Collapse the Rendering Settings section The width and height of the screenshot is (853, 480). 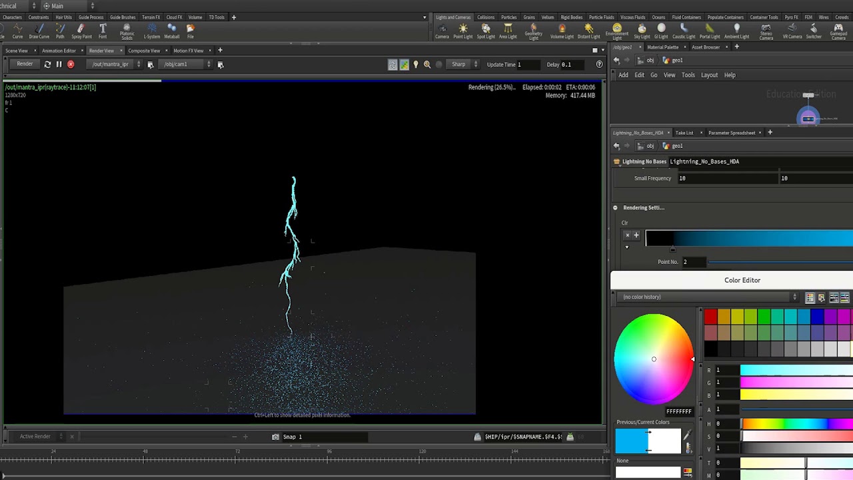pos(615,207)
